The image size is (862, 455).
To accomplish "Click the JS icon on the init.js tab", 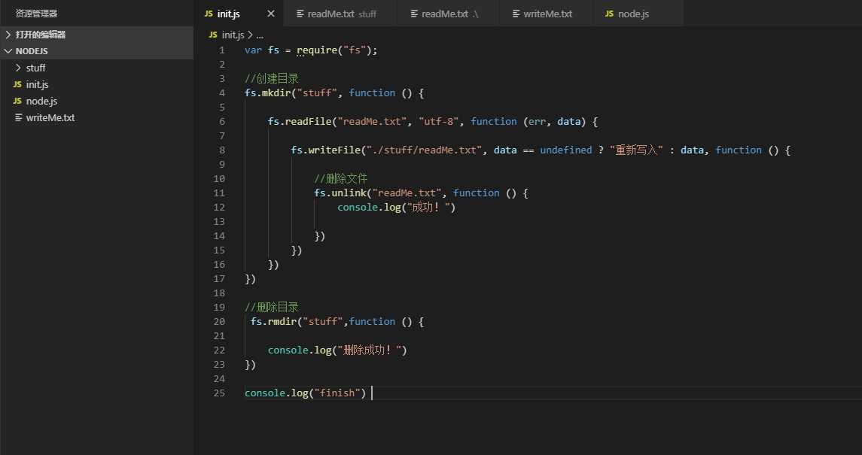I will pyautogui.click(x=209, y=14).
